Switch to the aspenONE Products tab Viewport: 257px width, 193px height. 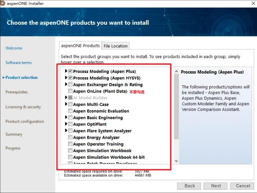pos(80,46)
